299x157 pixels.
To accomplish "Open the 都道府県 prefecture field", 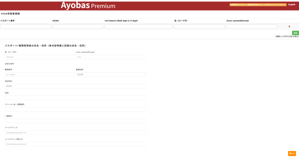I will tap(111, 75).
